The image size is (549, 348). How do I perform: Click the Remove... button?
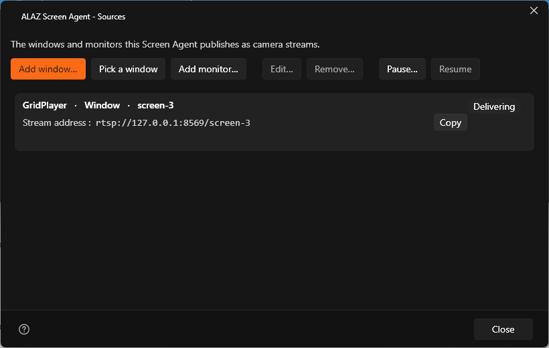(334, 69)
